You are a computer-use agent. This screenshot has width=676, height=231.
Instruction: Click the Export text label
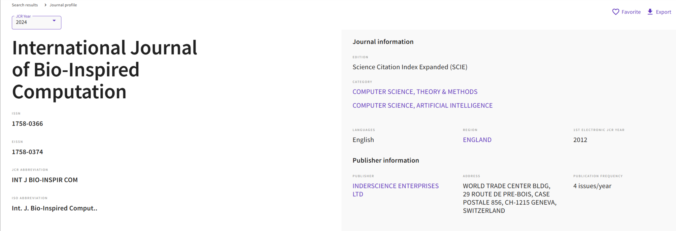pyautogui.click(x=663, y=12)
